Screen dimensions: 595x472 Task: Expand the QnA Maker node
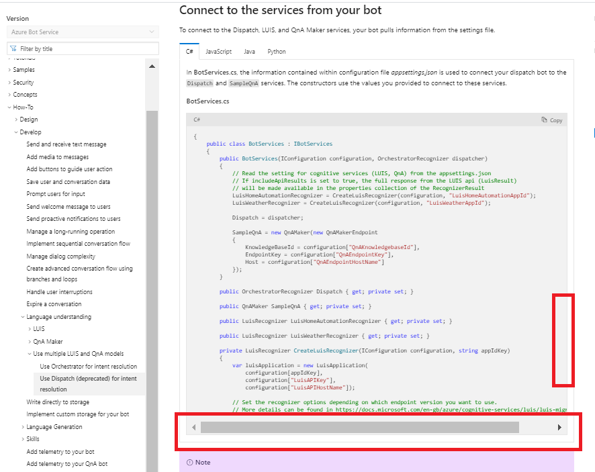(30, 342)
